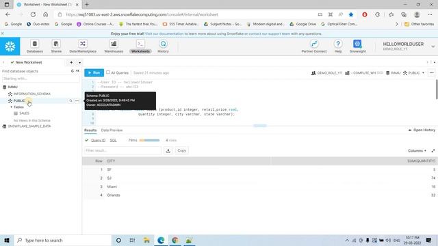Screen dimensions: 438x246
Task: Open the Databases page
Action: 35,46
